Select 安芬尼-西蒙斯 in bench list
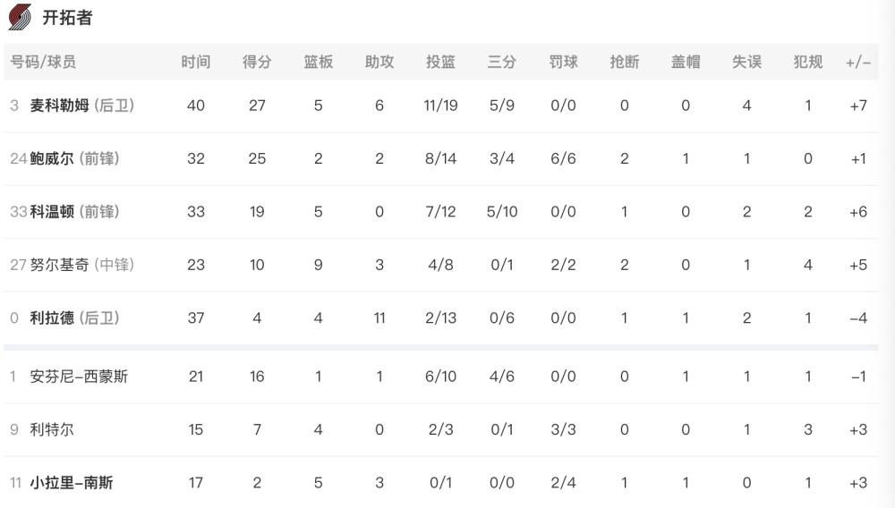Screen dimensions: 895x508 tap(79, 377)
